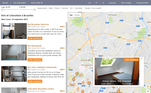Click the house marker near Jette
Viewport: 151px width, 93px height.
[x=74, y=79]
